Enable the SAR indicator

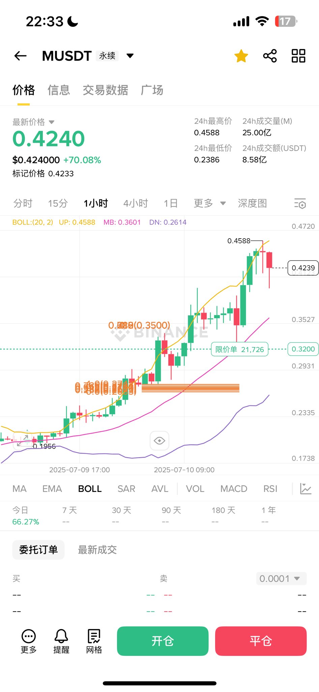pos(126,489)
